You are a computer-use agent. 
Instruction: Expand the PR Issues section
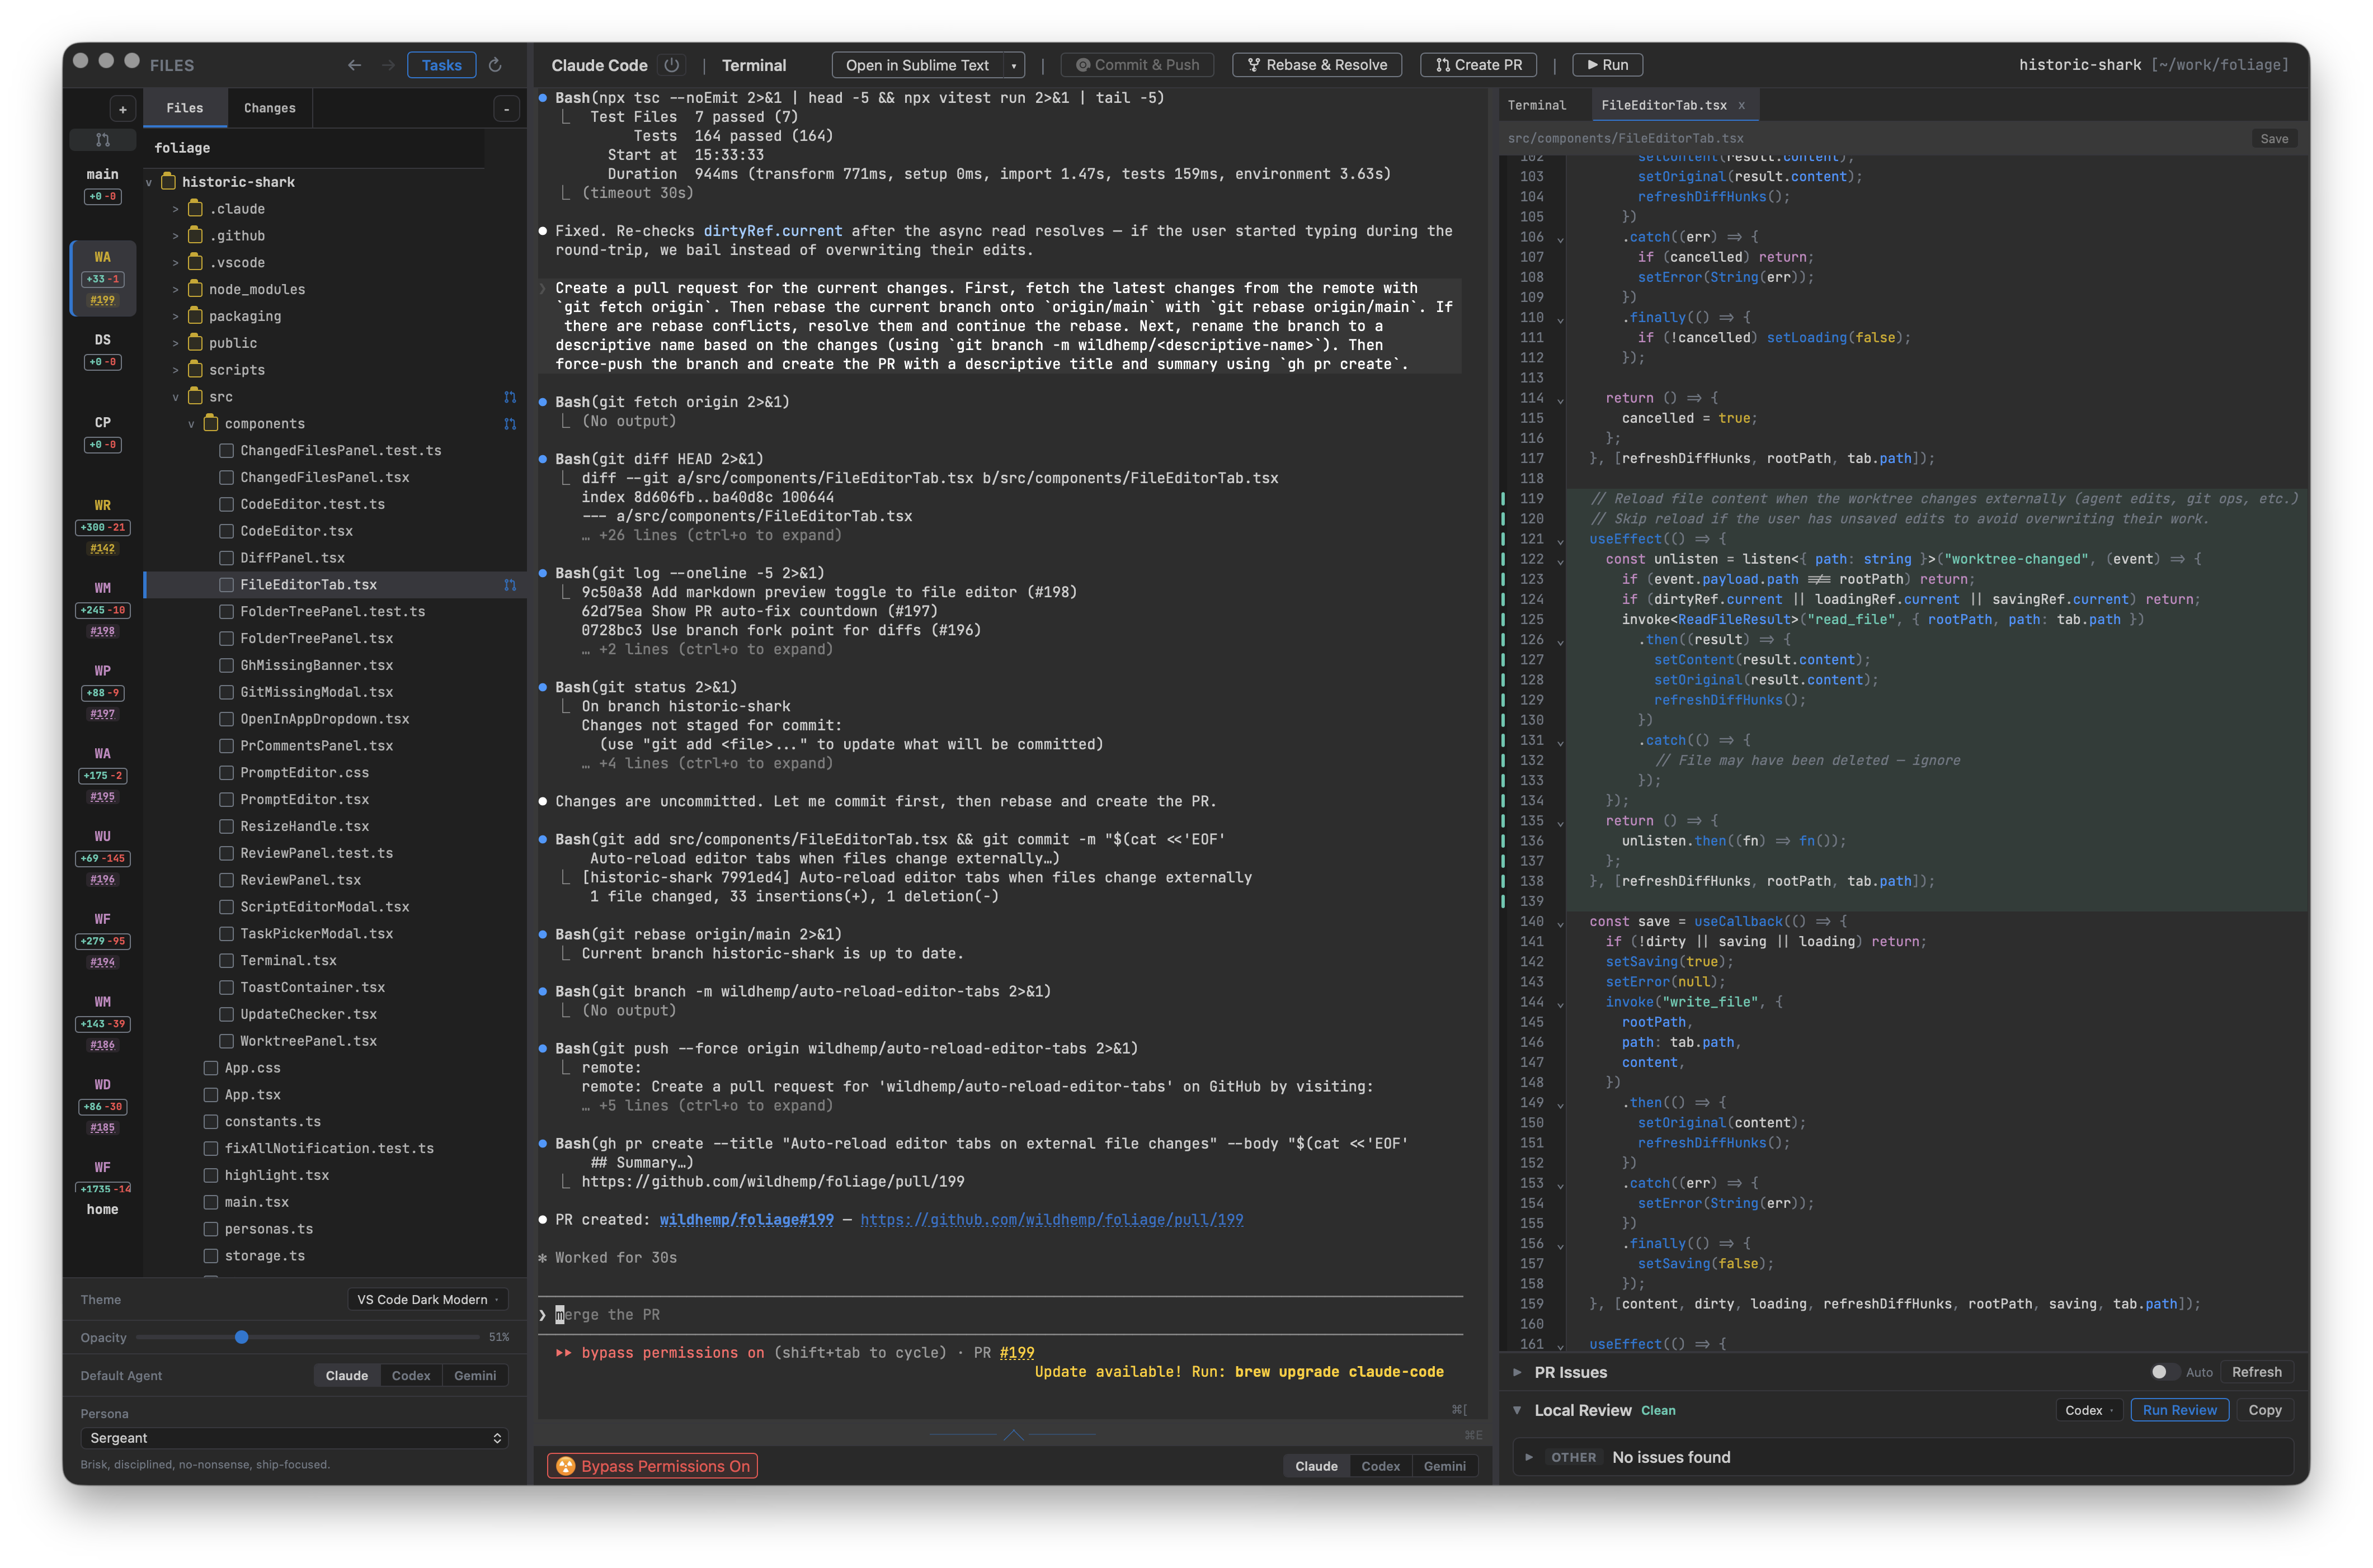(1517, 1372)
